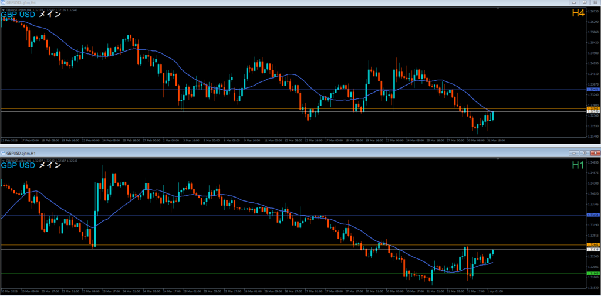Select the green H1 timeframe label

[578, 165]
